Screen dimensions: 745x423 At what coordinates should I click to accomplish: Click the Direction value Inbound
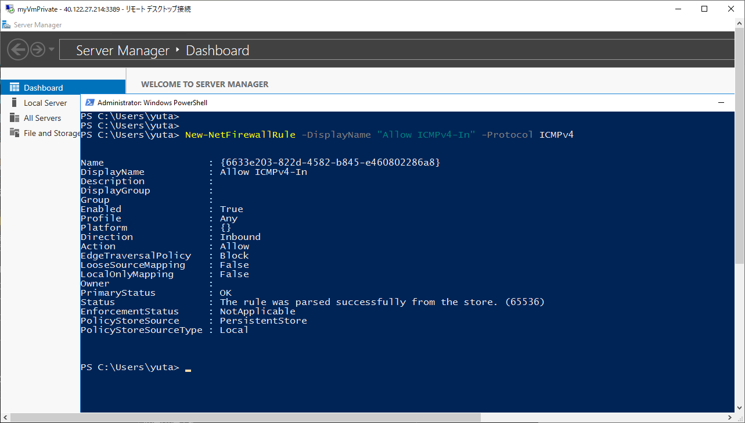click(x=240, y=237)
